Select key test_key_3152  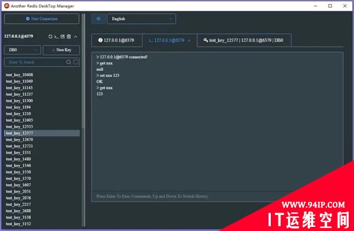point(42,224)
